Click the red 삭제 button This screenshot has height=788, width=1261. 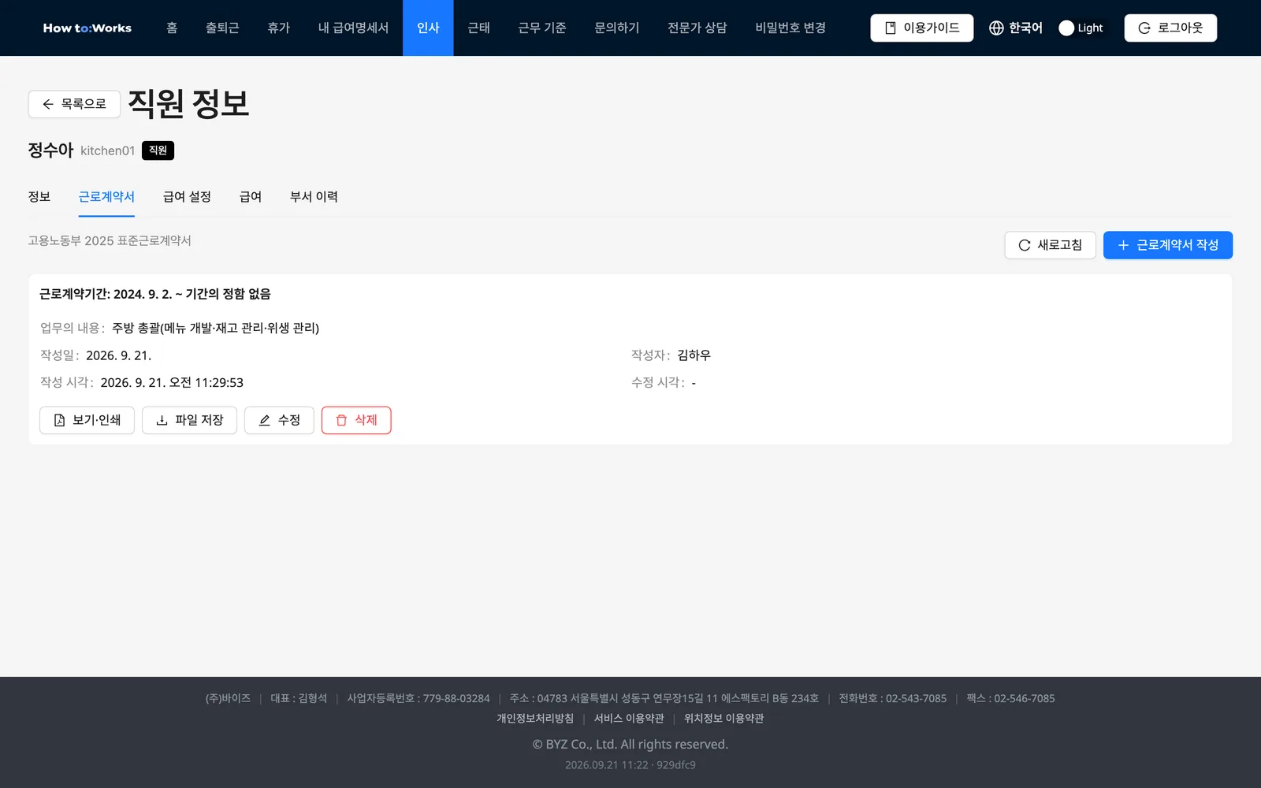pyautogui.click(x=356, y=420)
